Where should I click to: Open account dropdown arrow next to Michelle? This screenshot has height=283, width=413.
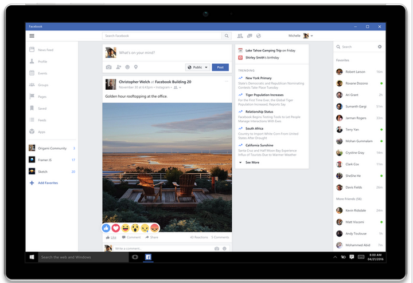click(x=312, y=35)
